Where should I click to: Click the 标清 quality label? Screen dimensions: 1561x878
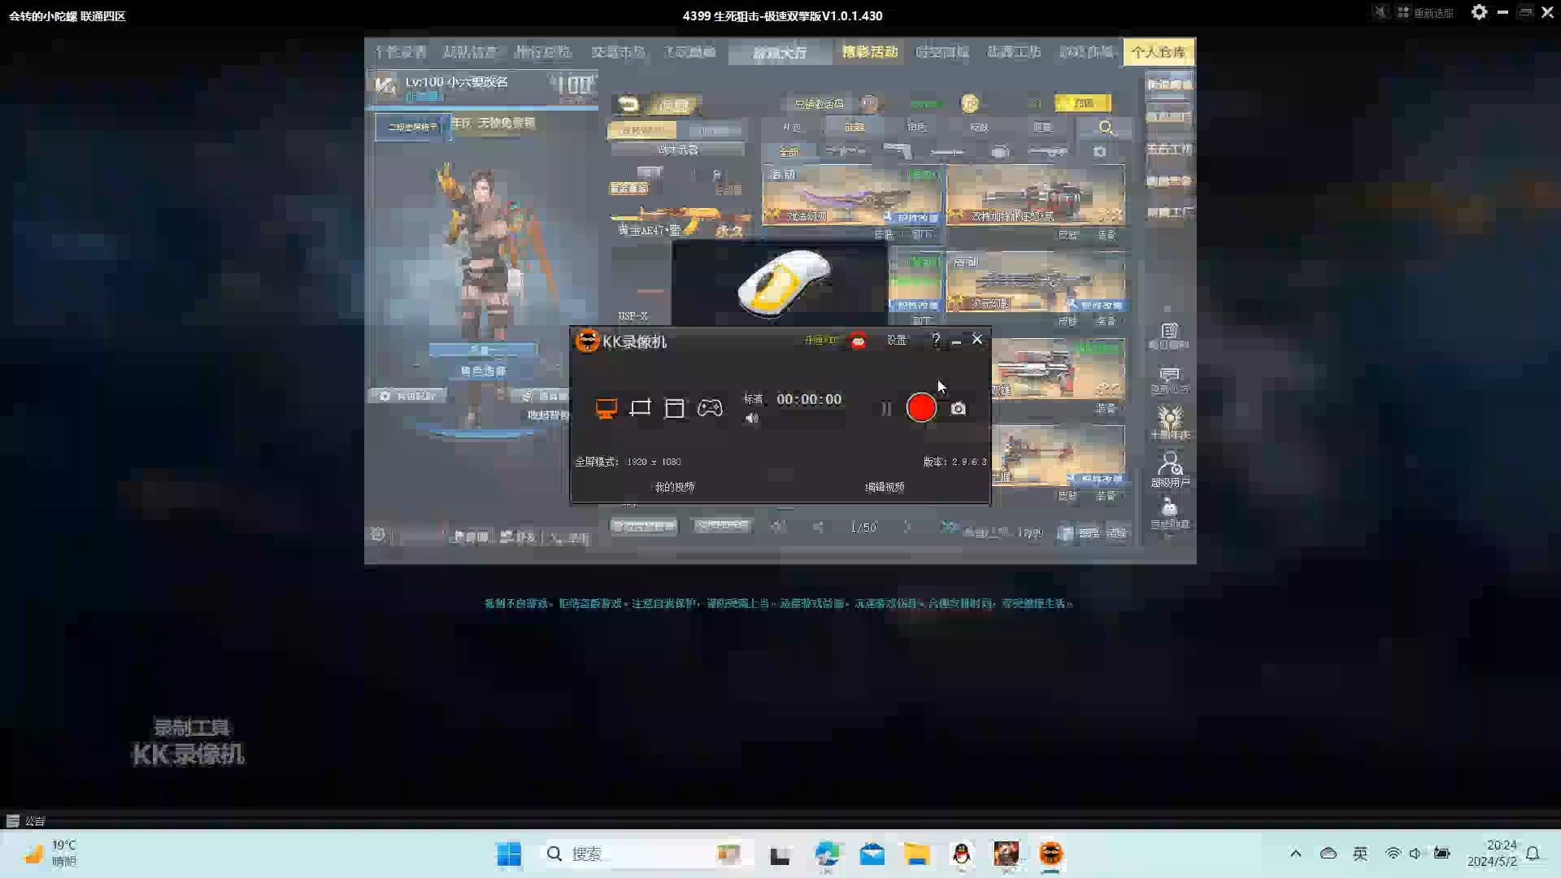pyautogui.click(x=754, y=399)
